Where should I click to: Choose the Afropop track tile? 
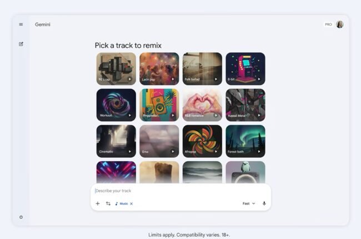tap(202, 141)
